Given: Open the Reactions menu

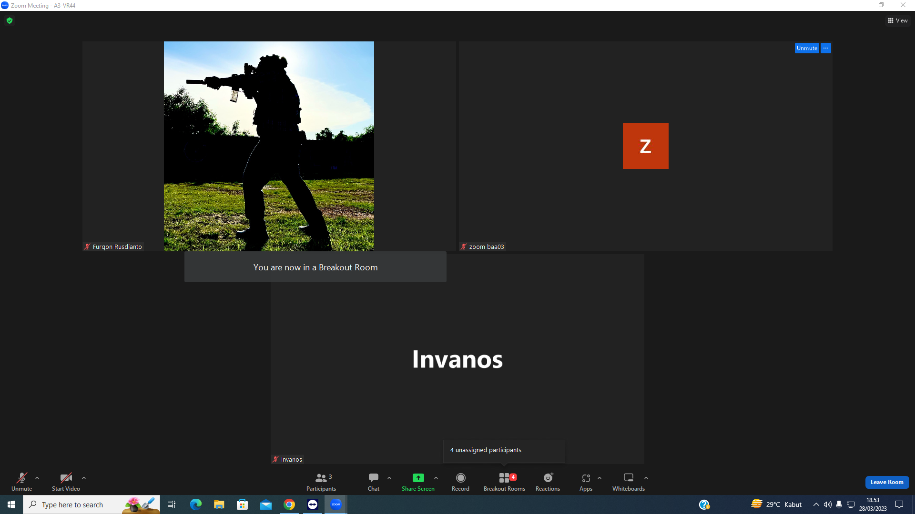Looking at the screenshot, I should tap(548, 482).
